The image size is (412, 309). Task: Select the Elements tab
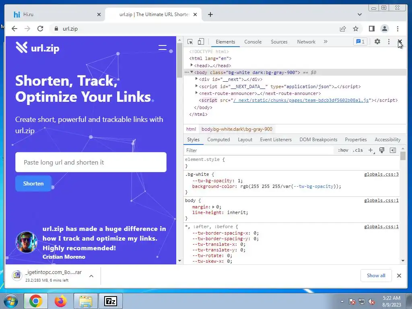pyautogui.click(x=225, y=42)
